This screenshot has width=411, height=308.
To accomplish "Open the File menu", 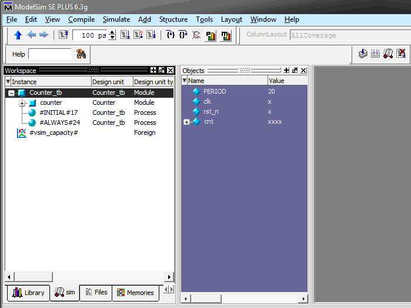I will [12, 19].
